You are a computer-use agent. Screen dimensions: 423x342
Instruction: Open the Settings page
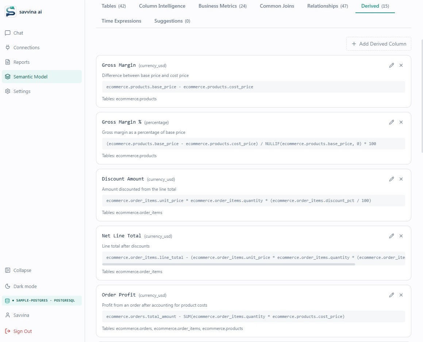[42, 91]
